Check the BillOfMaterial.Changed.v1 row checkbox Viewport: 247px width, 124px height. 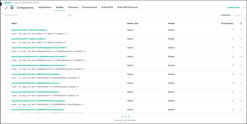click(8, 74)
